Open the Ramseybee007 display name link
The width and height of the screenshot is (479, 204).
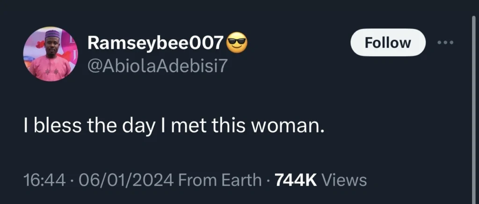[x=155, y=44]
